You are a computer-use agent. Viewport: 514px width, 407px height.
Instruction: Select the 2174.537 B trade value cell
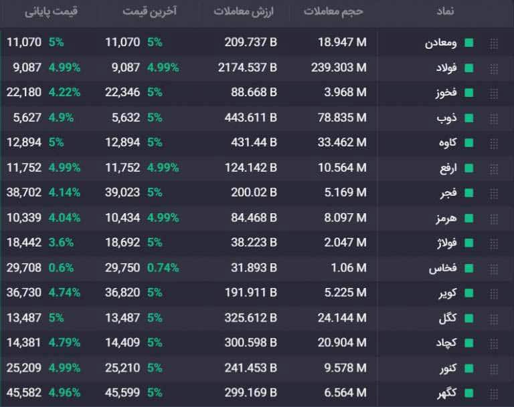(x=247, y=67)
